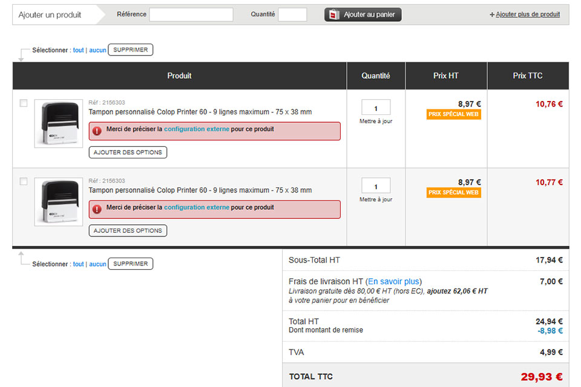Select 'aucun' in the bottom Sélectionner row
This screenshot has width=581, height=387.
pyautogui.click(x=97, y=264)
